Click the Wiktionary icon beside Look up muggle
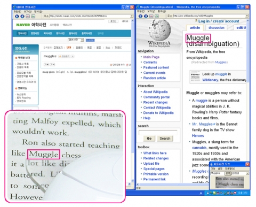Image resolution: width=256 pixels, height=207 pixels. click(195, 77)
